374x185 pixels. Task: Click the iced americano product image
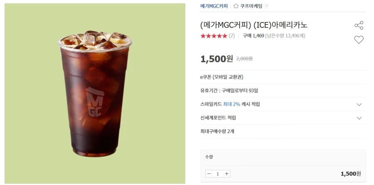coord(95,94)
